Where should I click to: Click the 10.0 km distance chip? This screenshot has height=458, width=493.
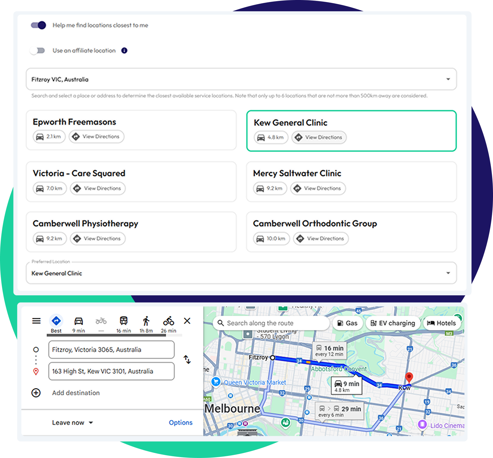click(272, 239)
